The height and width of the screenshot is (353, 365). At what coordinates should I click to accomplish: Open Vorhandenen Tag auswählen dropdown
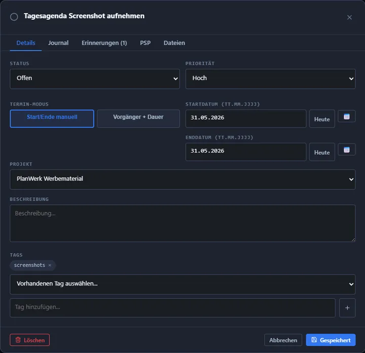tap(182, 285)
